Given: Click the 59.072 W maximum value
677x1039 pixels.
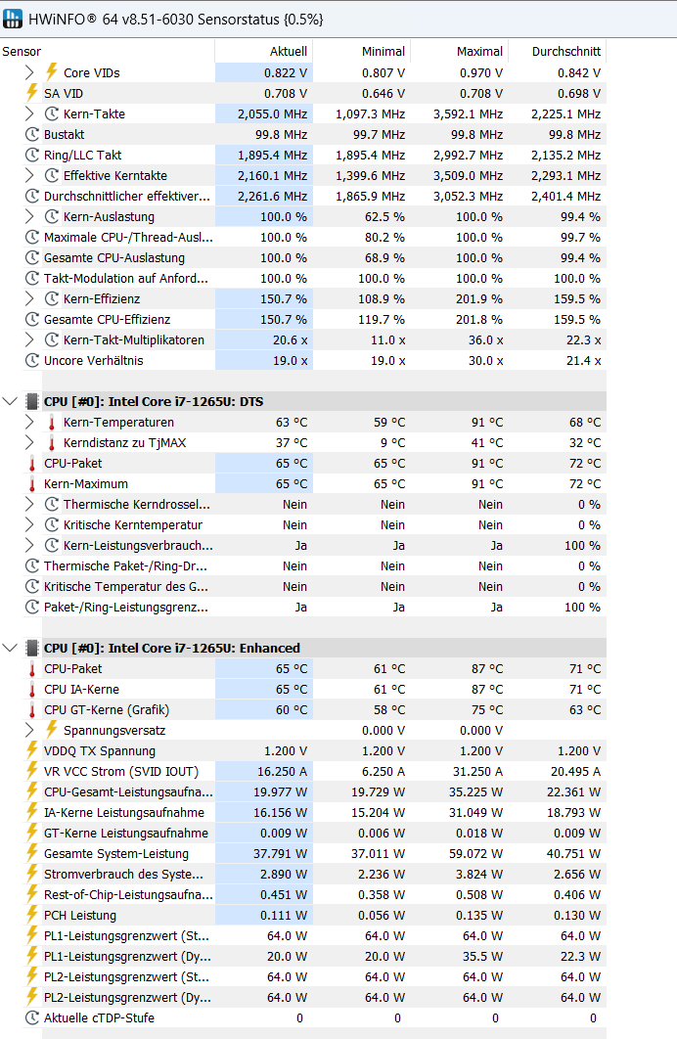Looking at the screenshot, I should pos(475,853).
